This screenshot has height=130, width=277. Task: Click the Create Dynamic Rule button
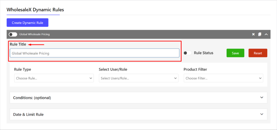(x=28, y=23)
